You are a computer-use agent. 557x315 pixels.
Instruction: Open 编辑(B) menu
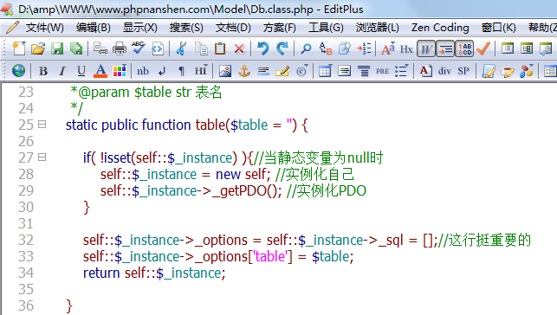[93, 28]
